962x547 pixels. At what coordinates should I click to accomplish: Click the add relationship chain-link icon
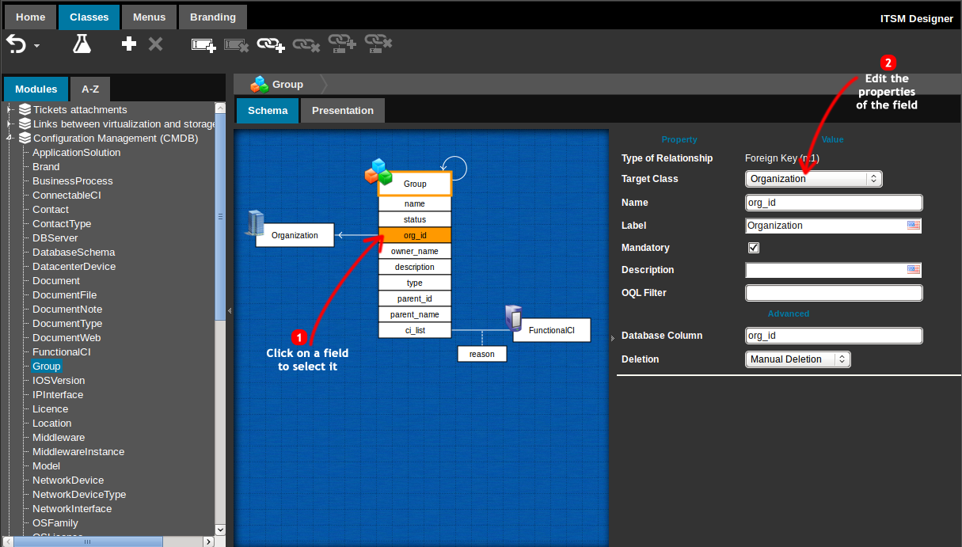click(x=270, y=45)
